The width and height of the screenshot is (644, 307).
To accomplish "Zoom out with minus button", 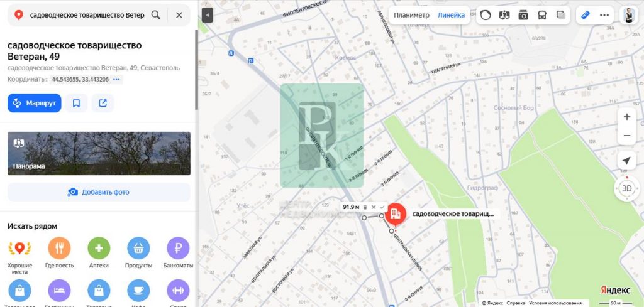I will tap(627, 136).
